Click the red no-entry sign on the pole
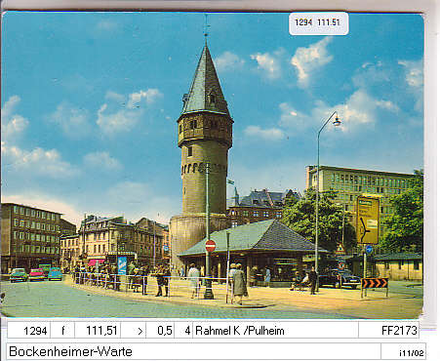Image resolution: width=440 pixels, height=361 pixels. point(211,246)
